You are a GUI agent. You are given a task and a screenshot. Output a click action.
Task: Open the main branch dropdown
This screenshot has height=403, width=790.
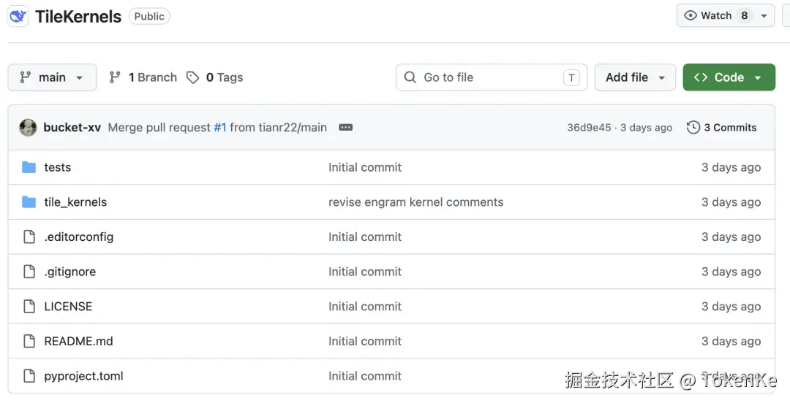pyautogui.click(x=52, y=77)
